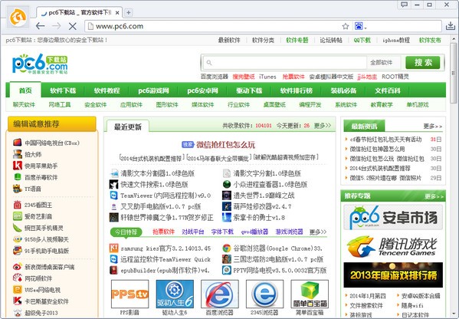Click the YY语音 icon

coord(18,189)
